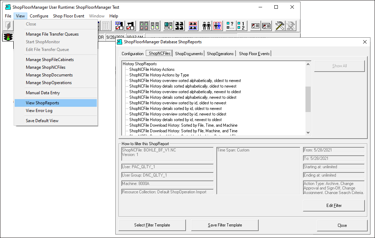
Task: Click the traffic light status icon
Action: coord(8,37)
